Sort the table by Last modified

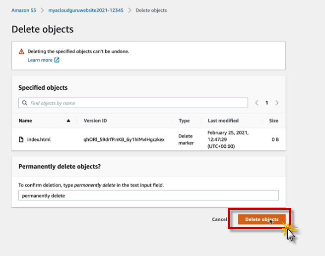click(x=223, y=121)
